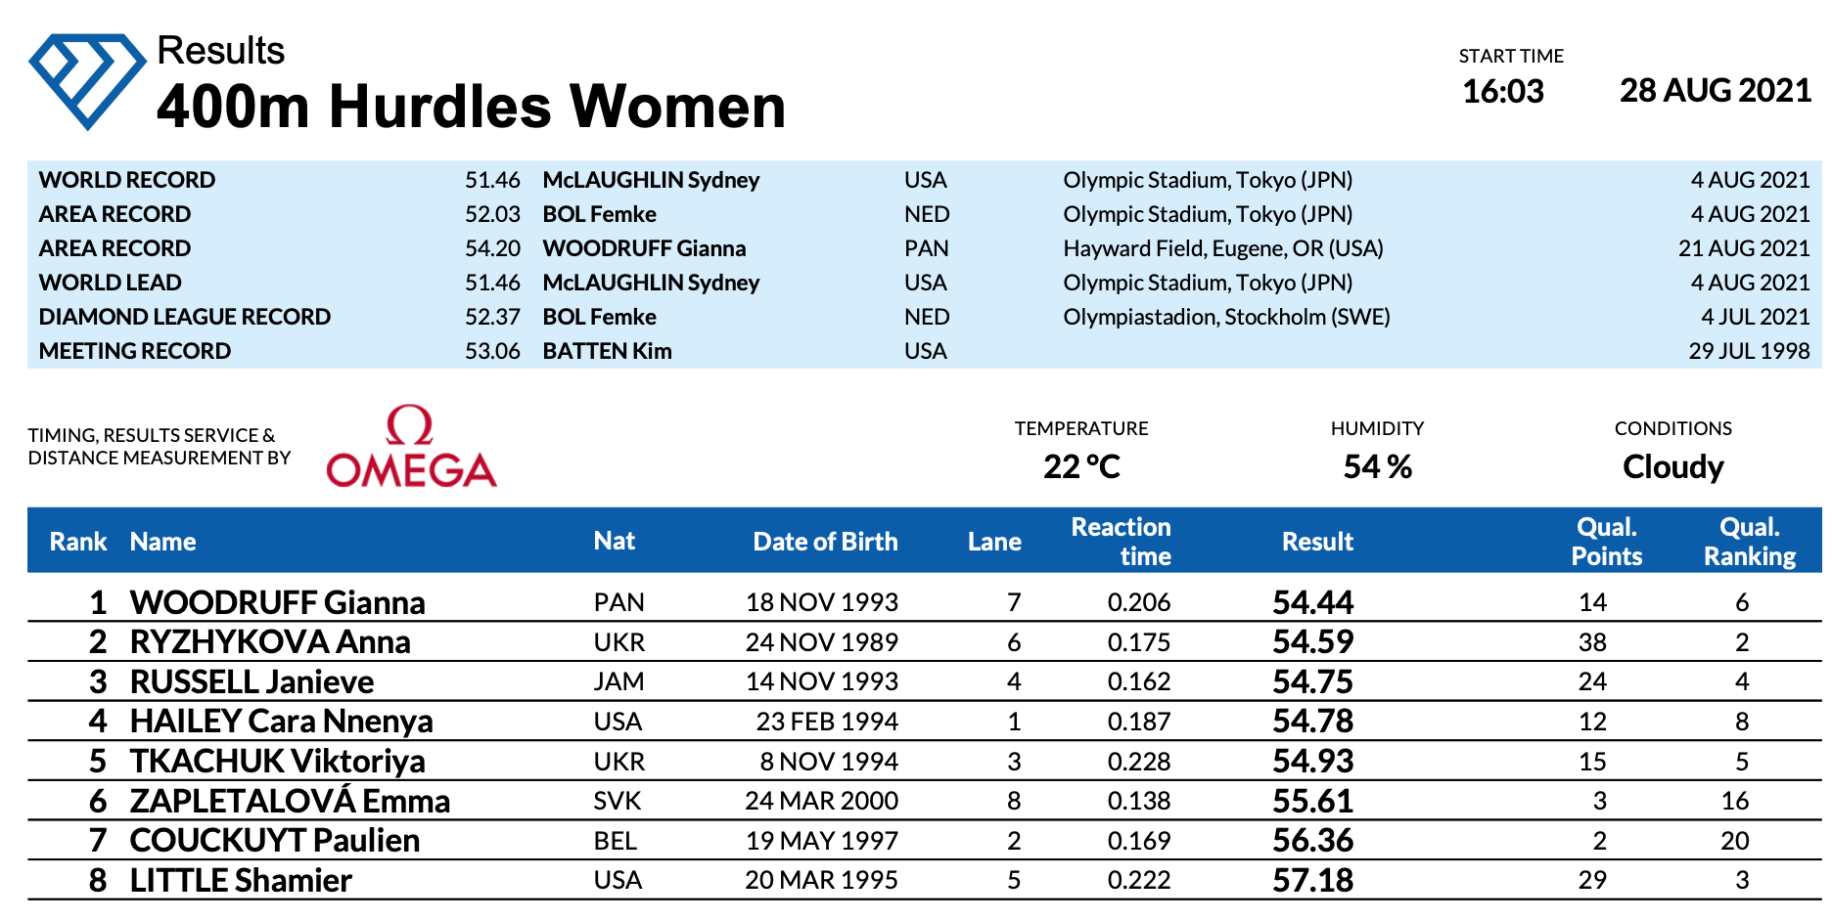Image resolution: width=1832 pixels, height=921 pixels.
Task: Select the Qual. Points column header
Action: (x=1606, y=542)
